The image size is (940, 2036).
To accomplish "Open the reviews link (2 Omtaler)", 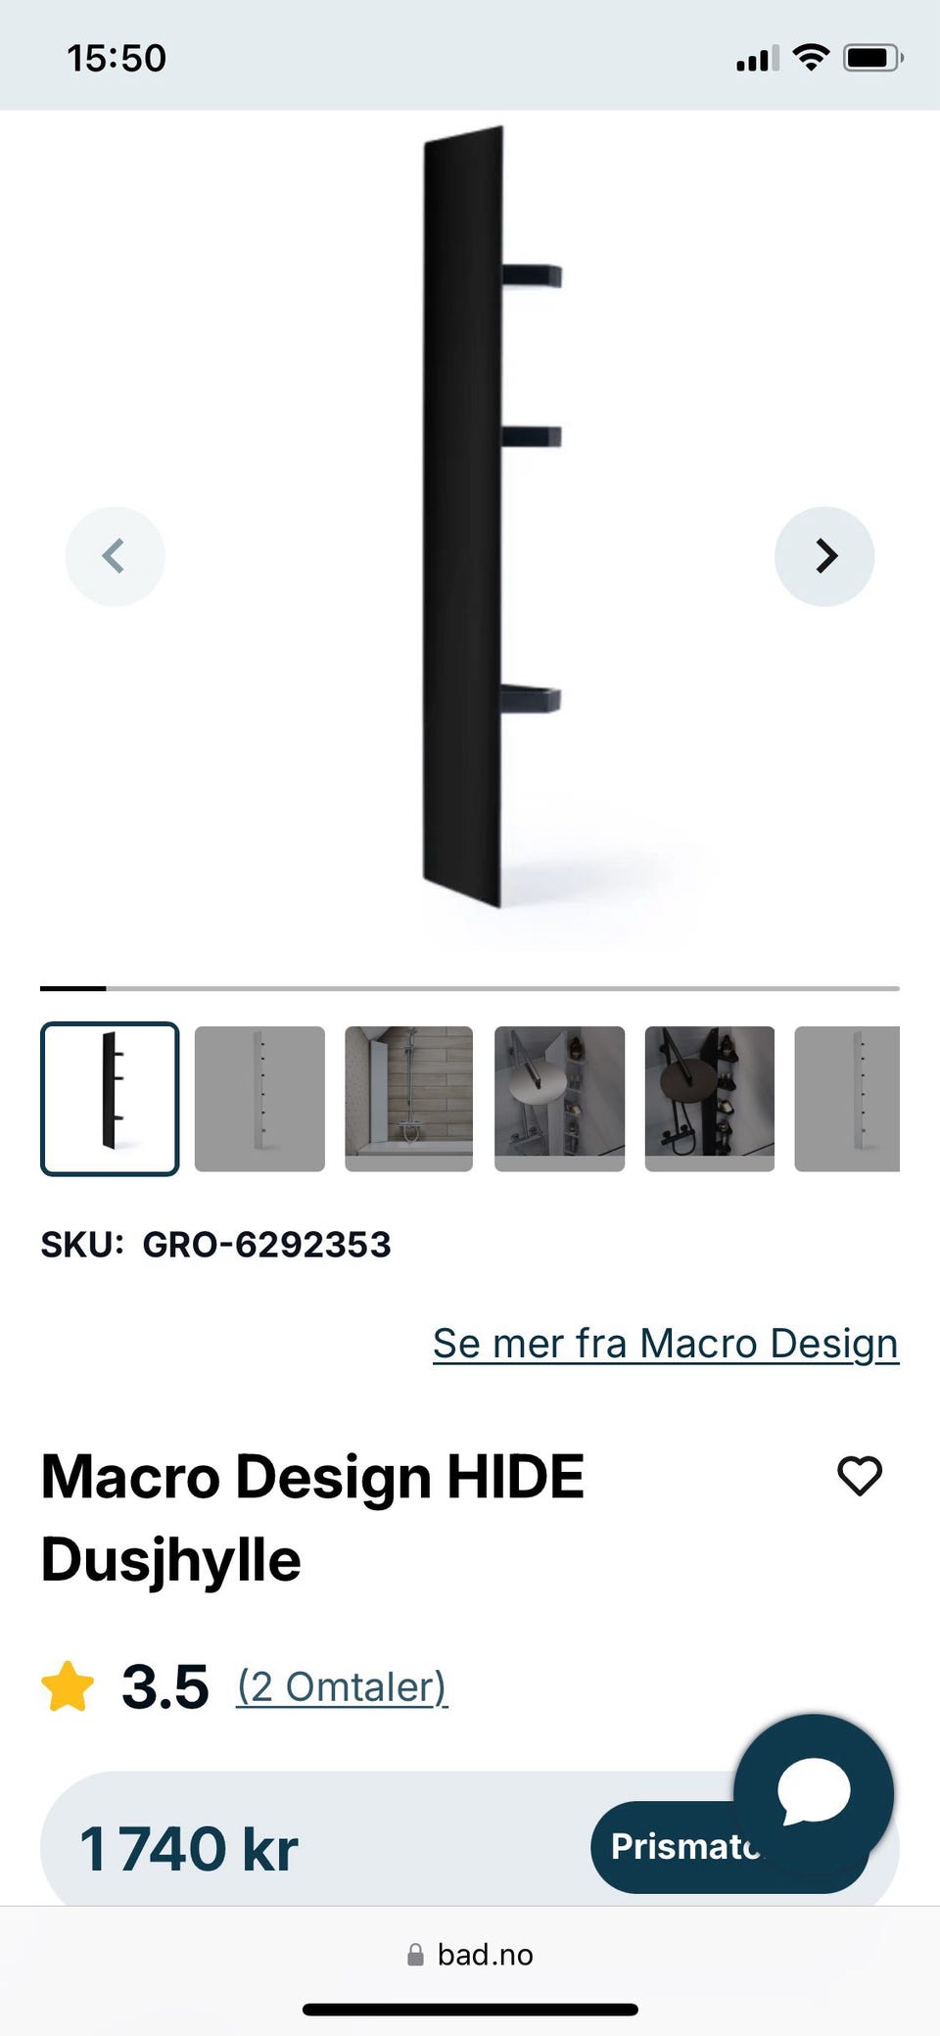I will pos(342,1686).
